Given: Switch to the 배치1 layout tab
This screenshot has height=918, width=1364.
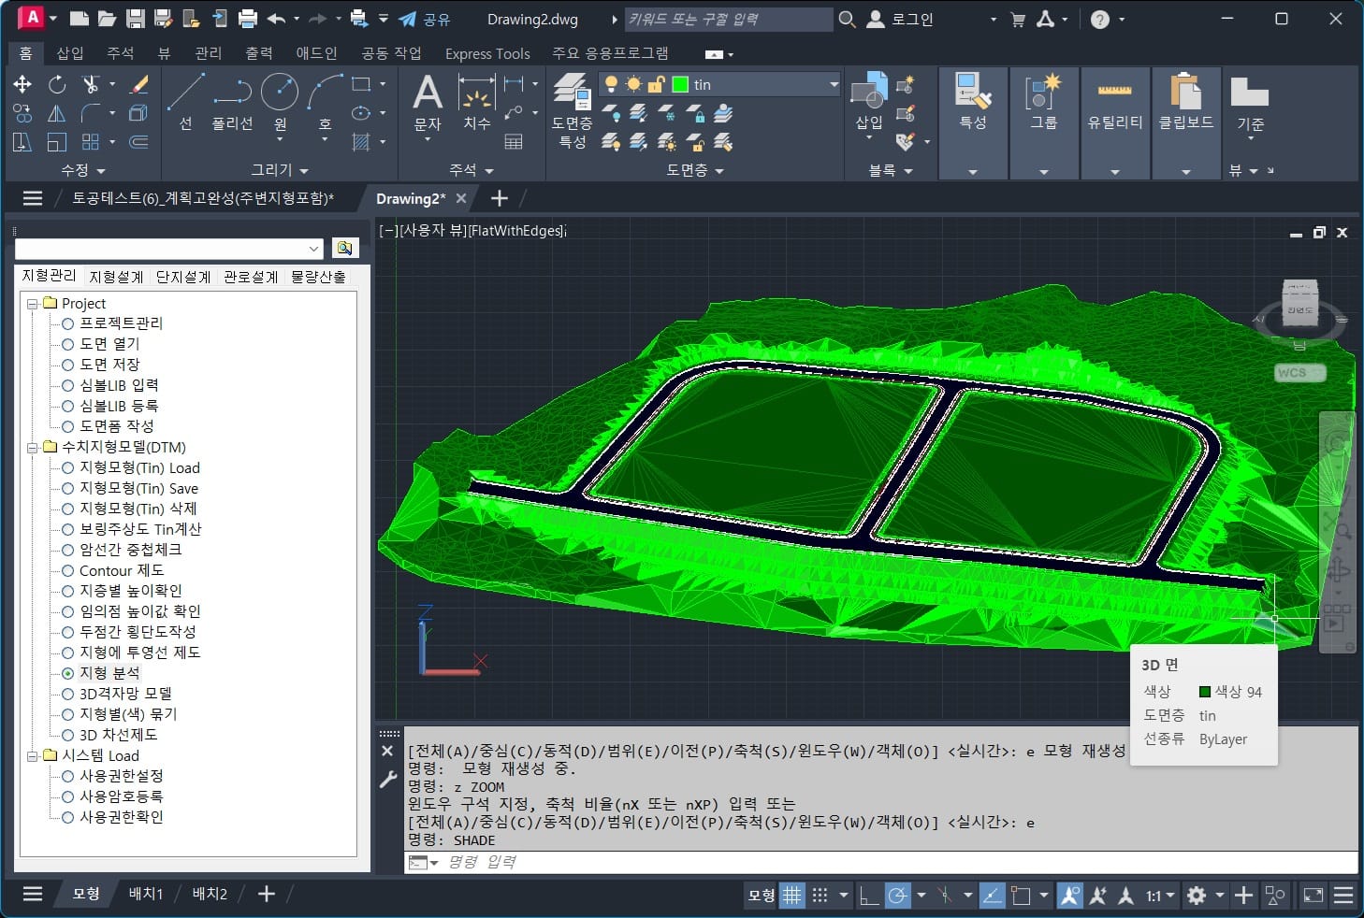Looking at the screenshot, I should point(145,894).
